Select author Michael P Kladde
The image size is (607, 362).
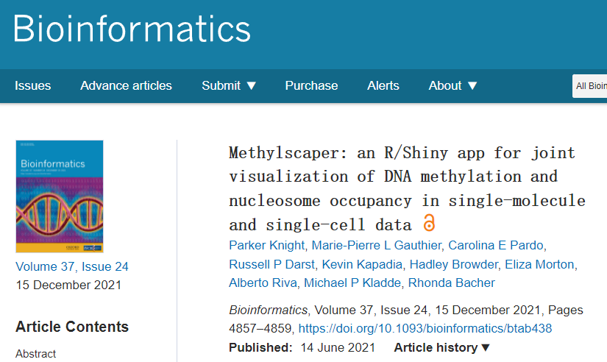[352, 283]
